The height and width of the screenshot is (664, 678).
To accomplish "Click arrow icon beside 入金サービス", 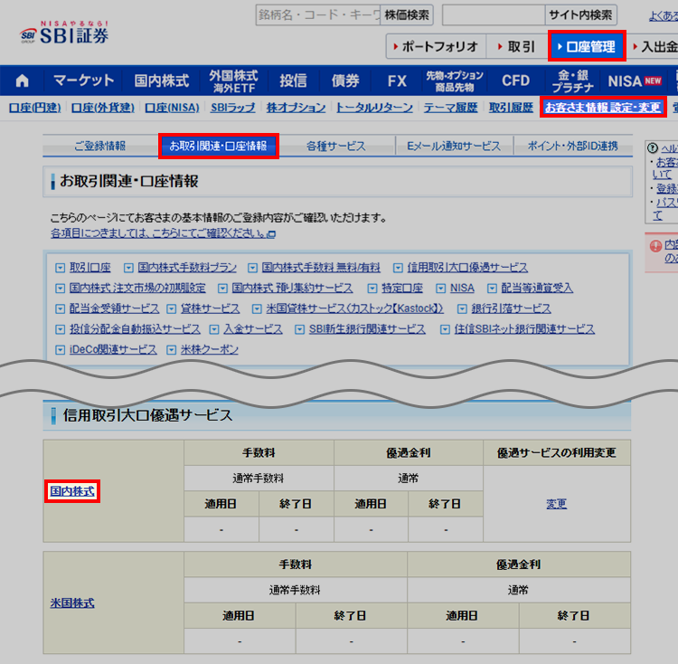I will tap(214, 329).
